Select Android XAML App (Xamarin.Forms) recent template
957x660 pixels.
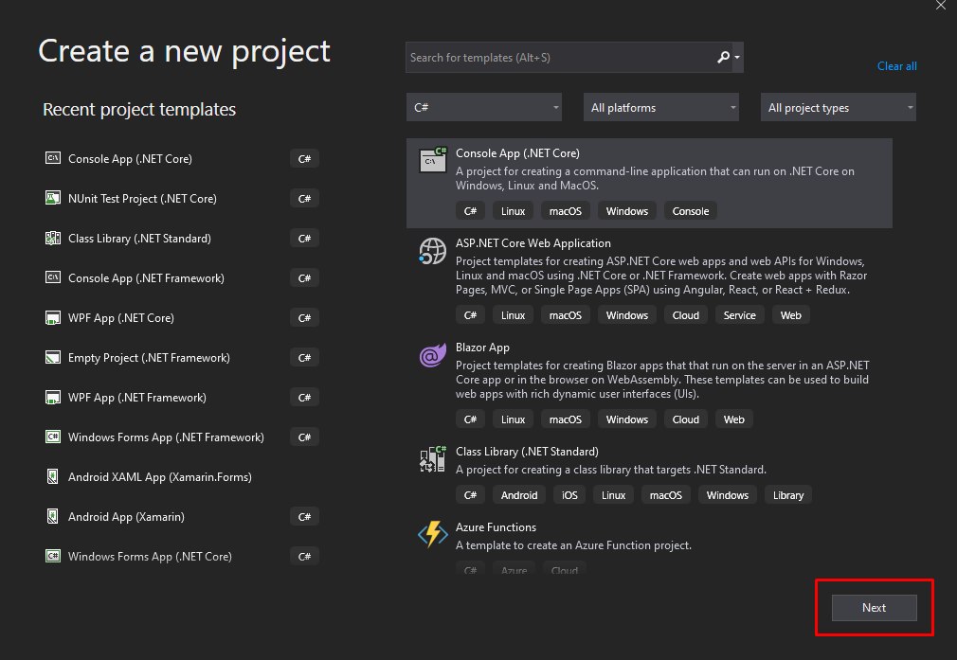click(160, 477)
